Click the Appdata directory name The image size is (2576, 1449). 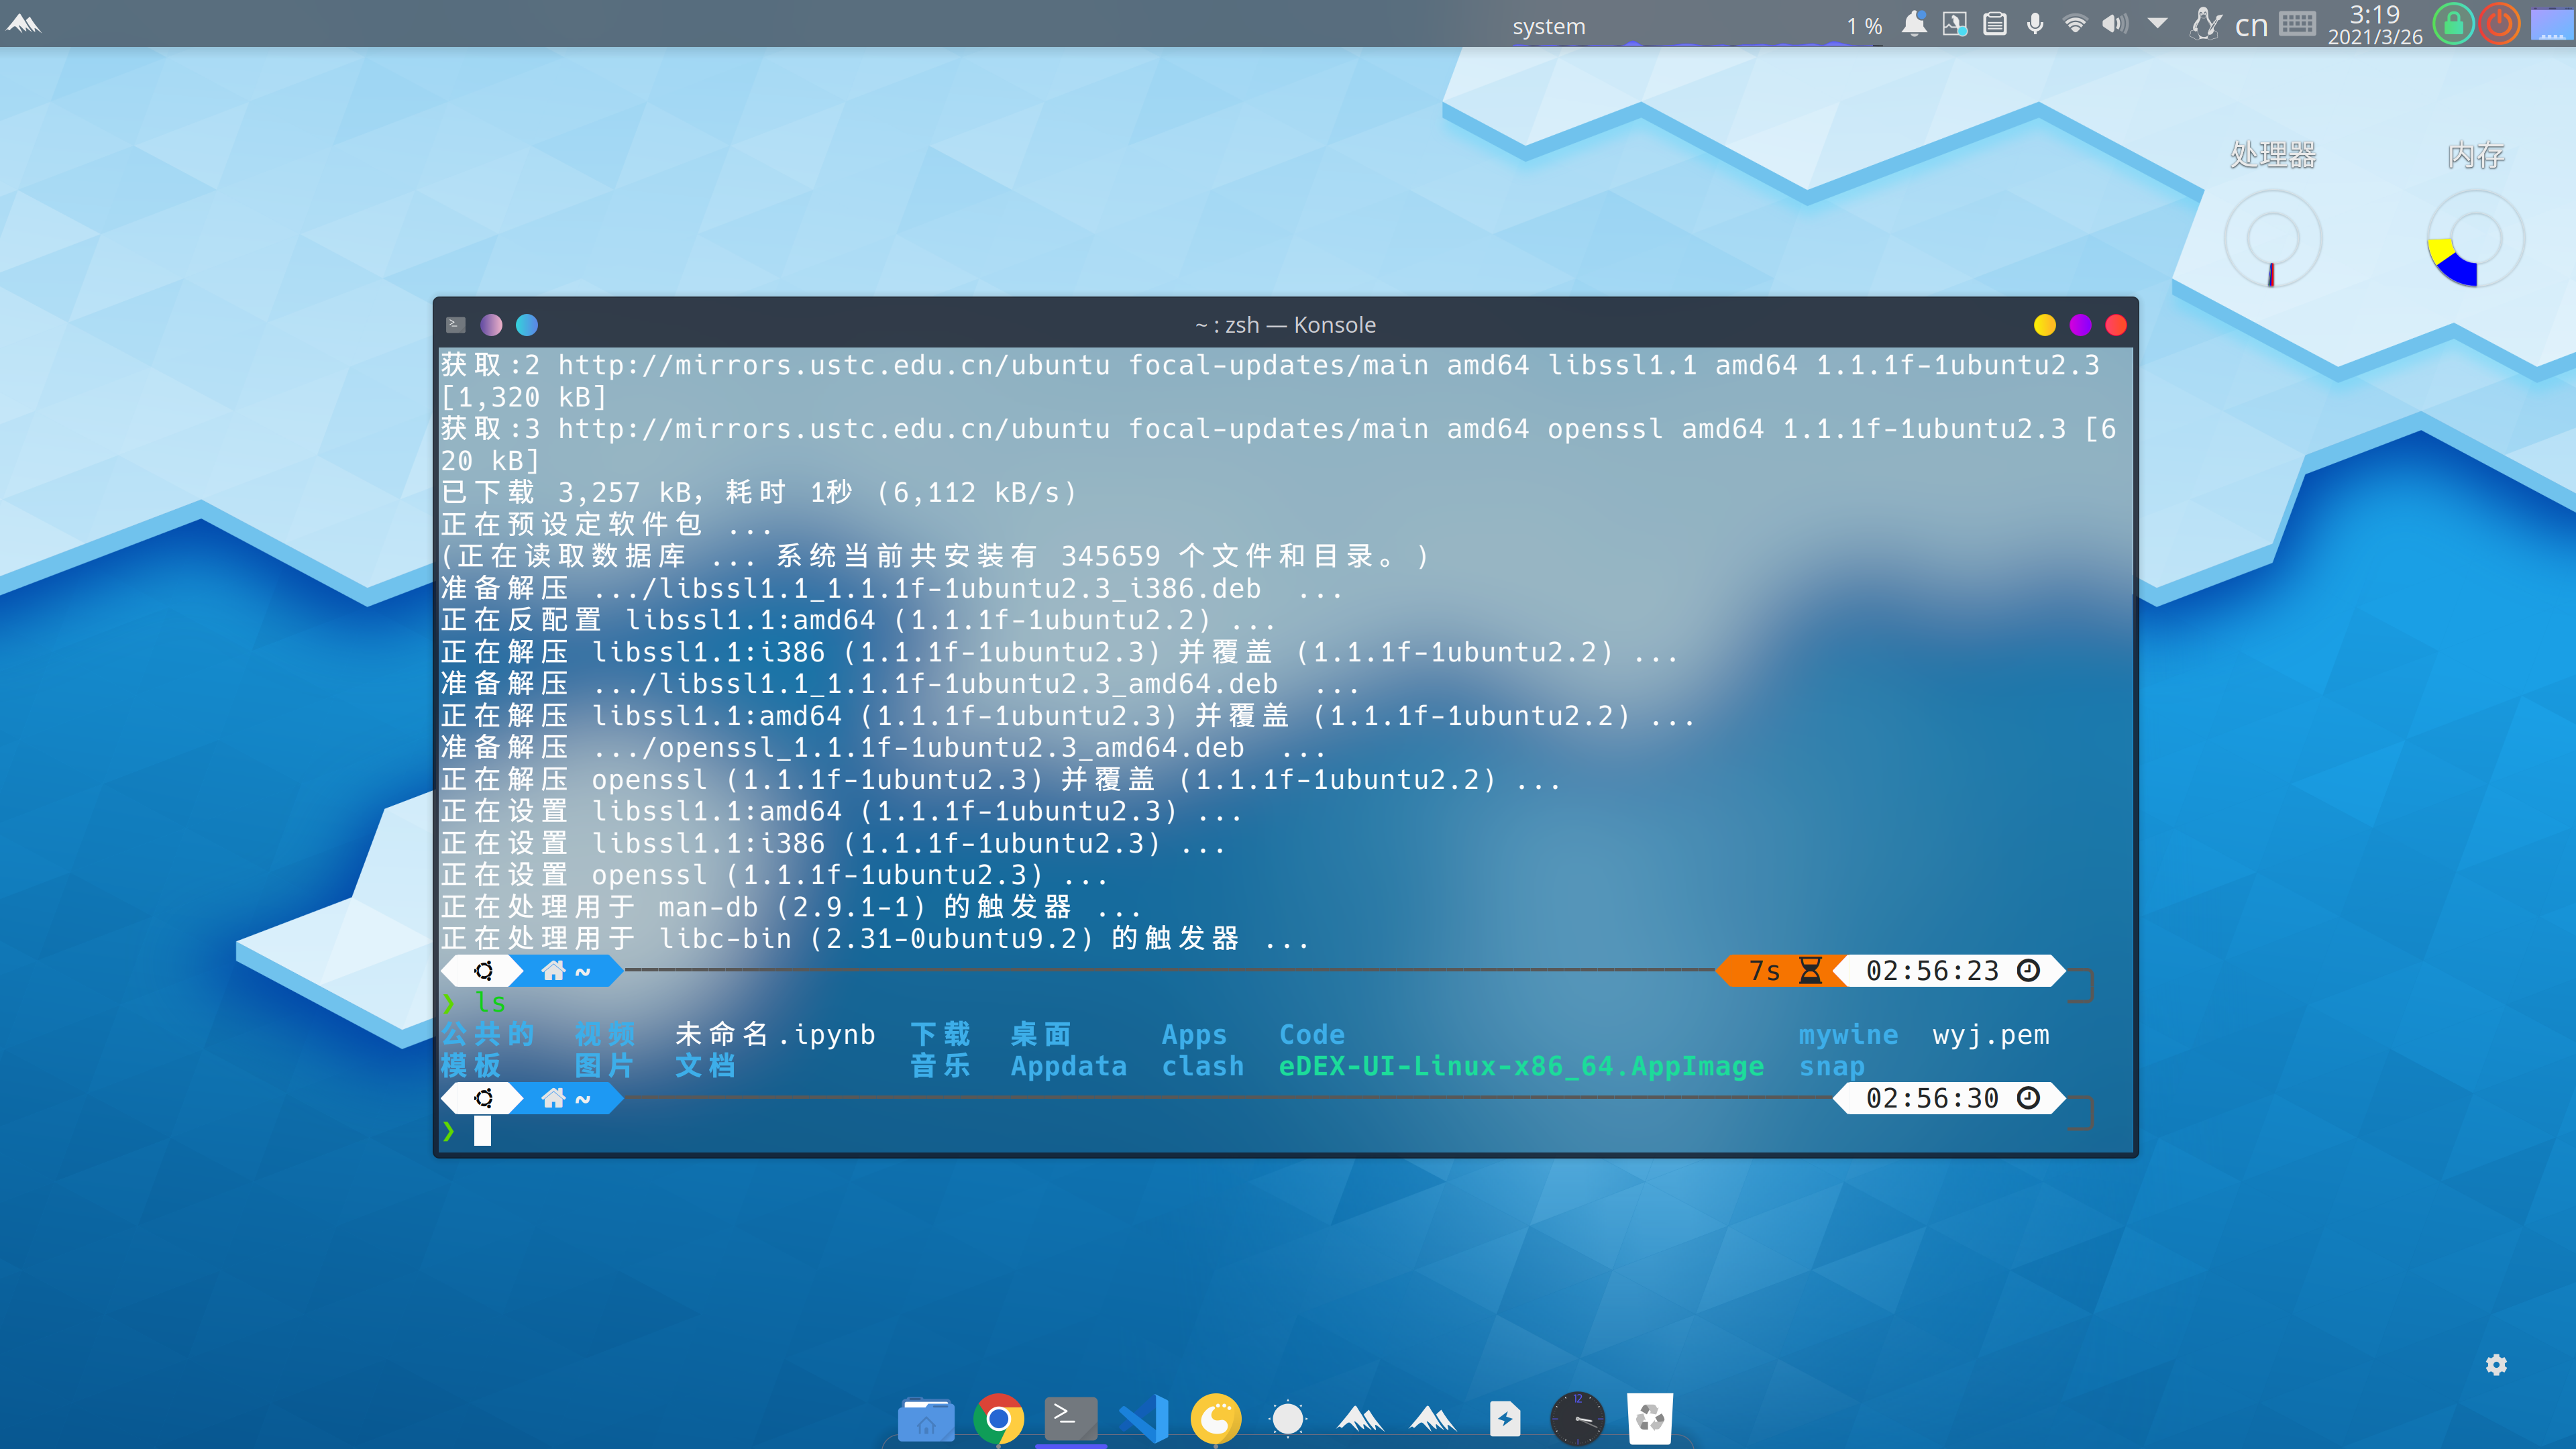[x=1068, y=1066]
